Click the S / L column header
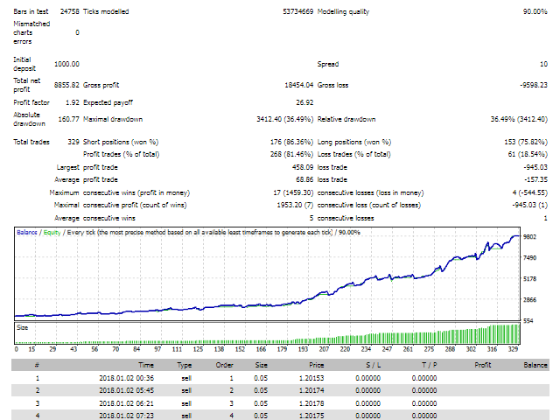The height and width of the screenshot is (420, 560). pos(374,365)
